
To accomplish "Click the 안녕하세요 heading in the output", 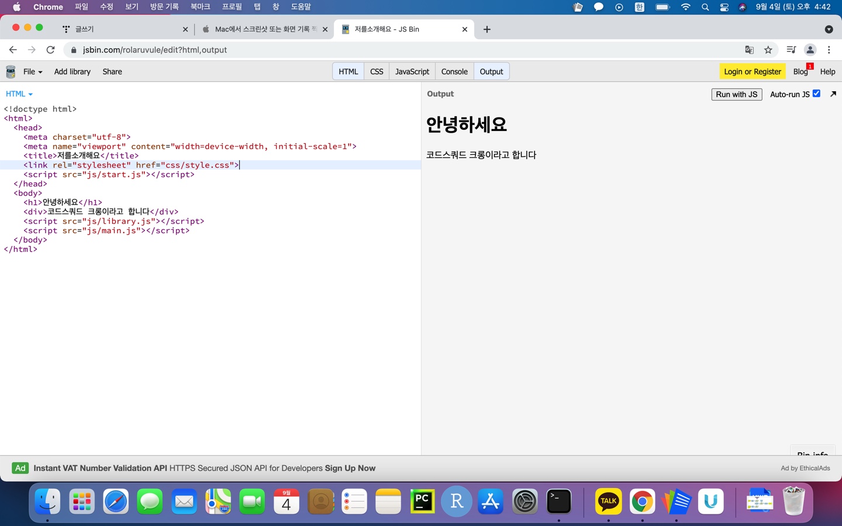I will (x=466, y=124).
